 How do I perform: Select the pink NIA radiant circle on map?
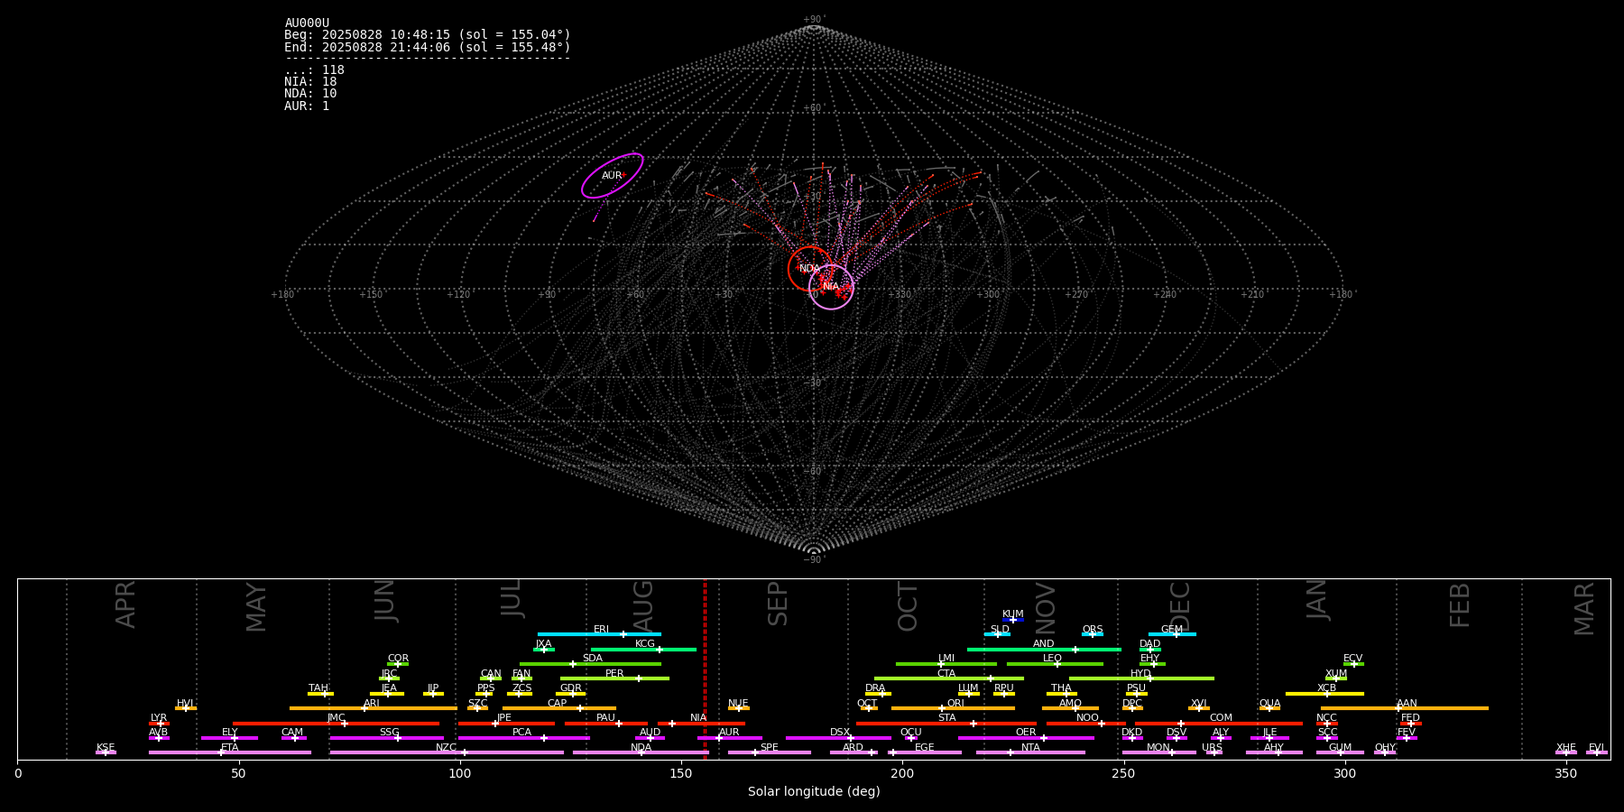(831, 287)
